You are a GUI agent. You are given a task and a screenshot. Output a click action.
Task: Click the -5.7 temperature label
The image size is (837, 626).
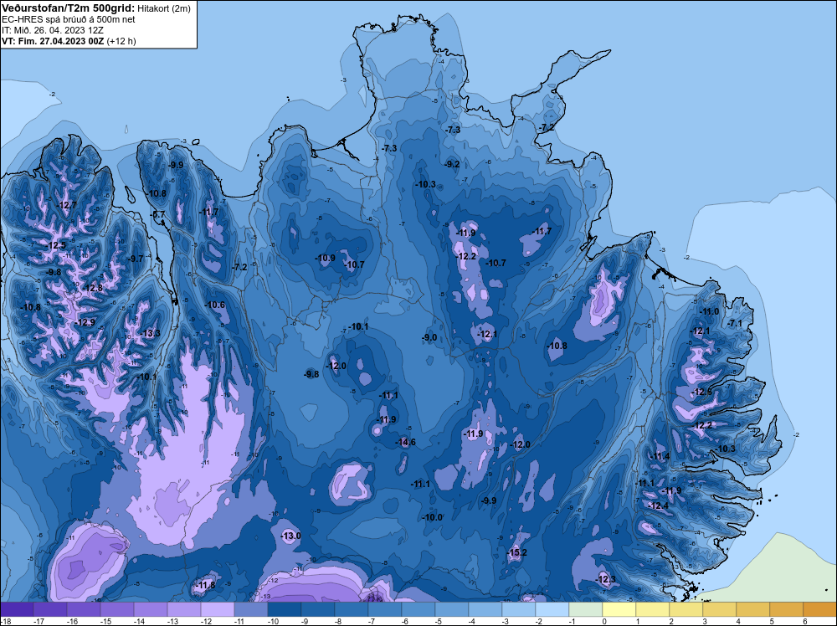(x=158, y=214)
